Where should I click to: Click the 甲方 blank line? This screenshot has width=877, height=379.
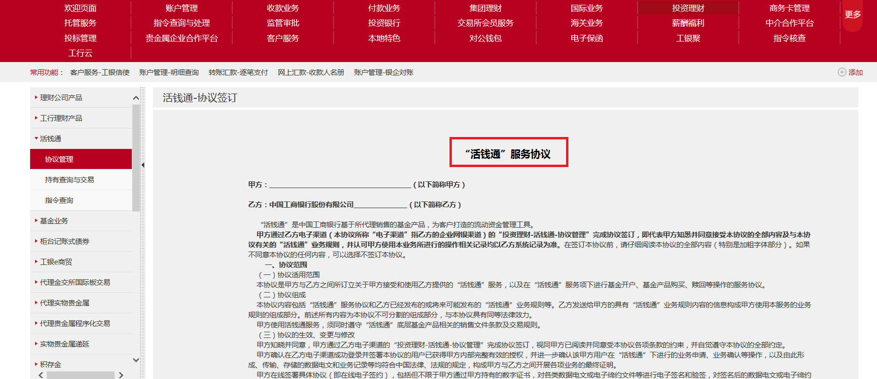[x=340, y=185]
